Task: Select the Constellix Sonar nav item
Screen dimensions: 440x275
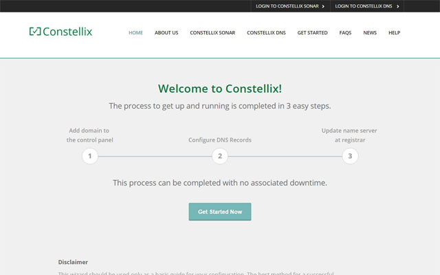Action: (x=212, y=32)
